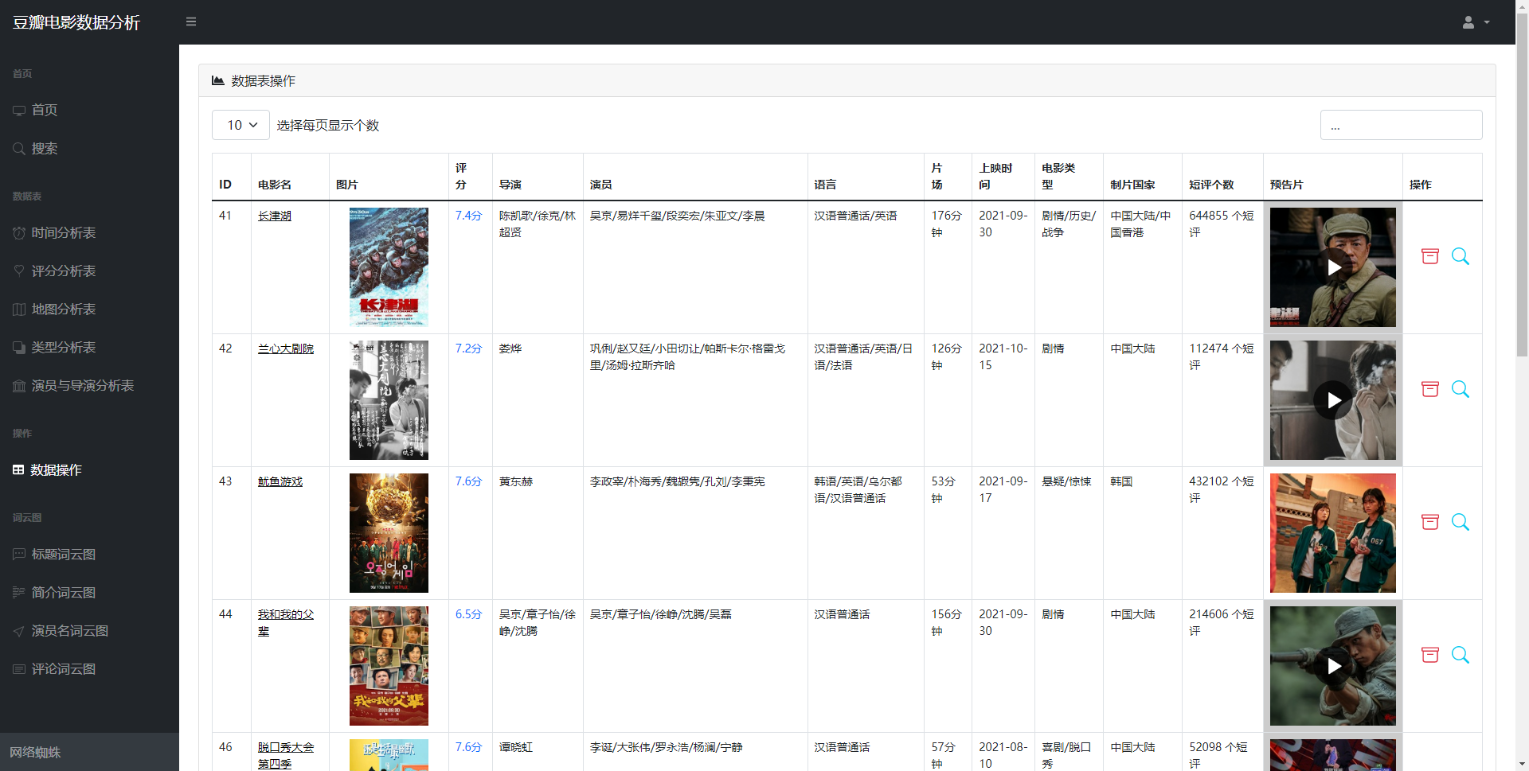Open the 兰心大剧院 movie link
Viewport: 1529px width, 771px height.
coord(286,349)
